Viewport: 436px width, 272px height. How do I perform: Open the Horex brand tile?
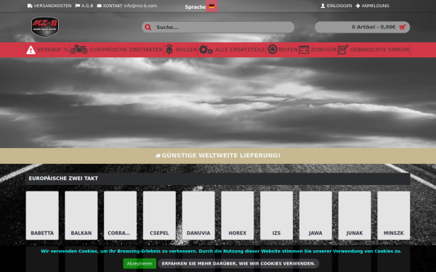click(238, 215)
